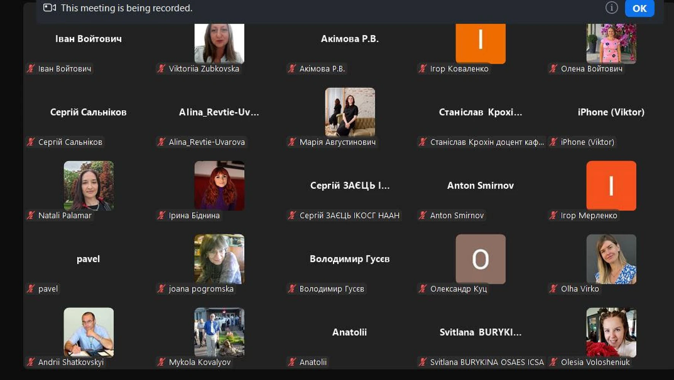Image resolution: width=674 pixels, height=380 pixels.
Task: Click the recording camera icon in banner
Action: coord(49,8)
